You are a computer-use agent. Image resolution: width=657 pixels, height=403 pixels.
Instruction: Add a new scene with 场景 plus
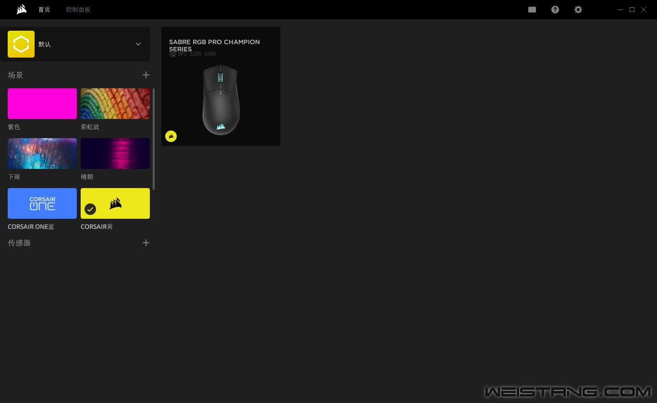tap(146, 75)
